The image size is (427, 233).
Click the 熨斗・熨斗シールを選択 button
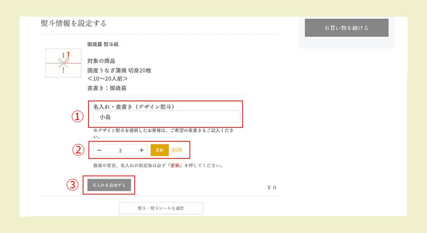click(161, 208)
